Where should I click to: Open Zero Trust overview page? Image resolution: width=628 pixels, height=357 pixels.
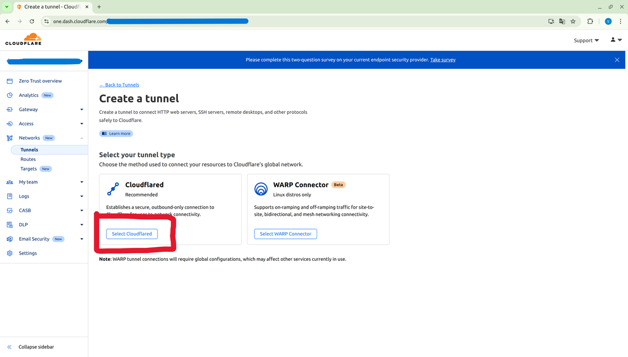[40, 81]
